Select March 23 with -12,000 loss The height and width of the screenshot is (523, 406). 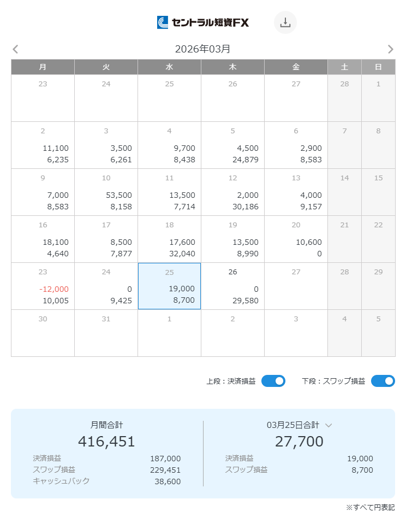pyautogui.click(x=43, y=286)
